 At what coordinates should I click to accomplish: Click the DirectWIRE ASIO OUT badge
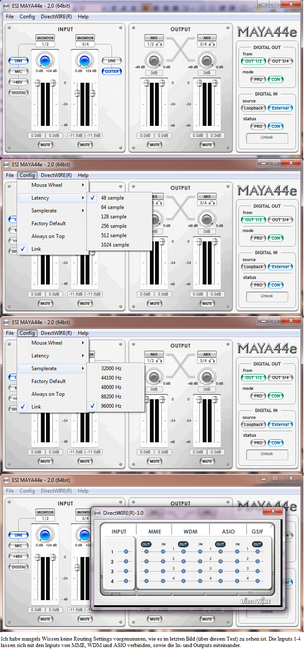220,544
